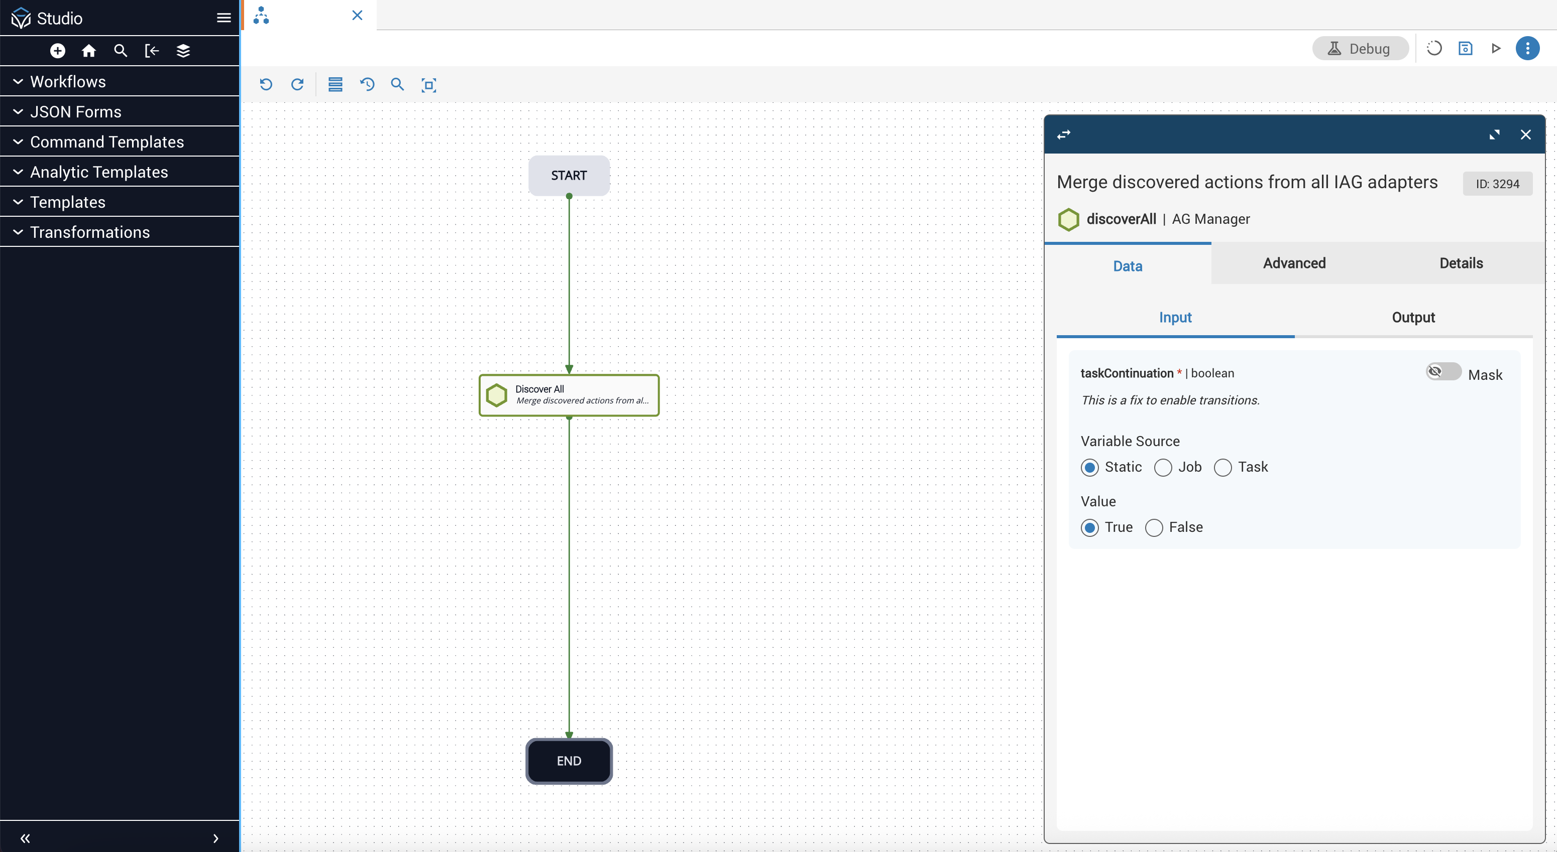
Task: Click the home icon in sidebar
Action: click(89, 51)
